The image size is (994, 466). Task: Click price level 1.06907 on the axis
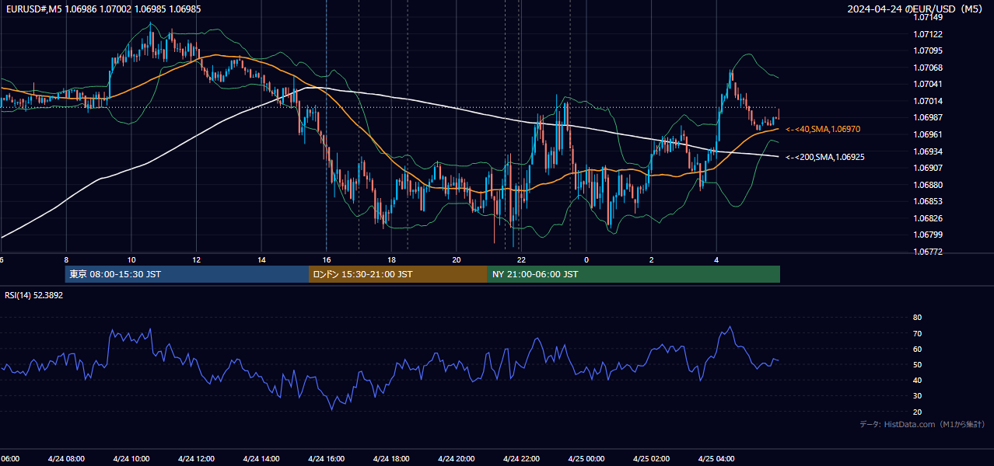tap(928, 168)
